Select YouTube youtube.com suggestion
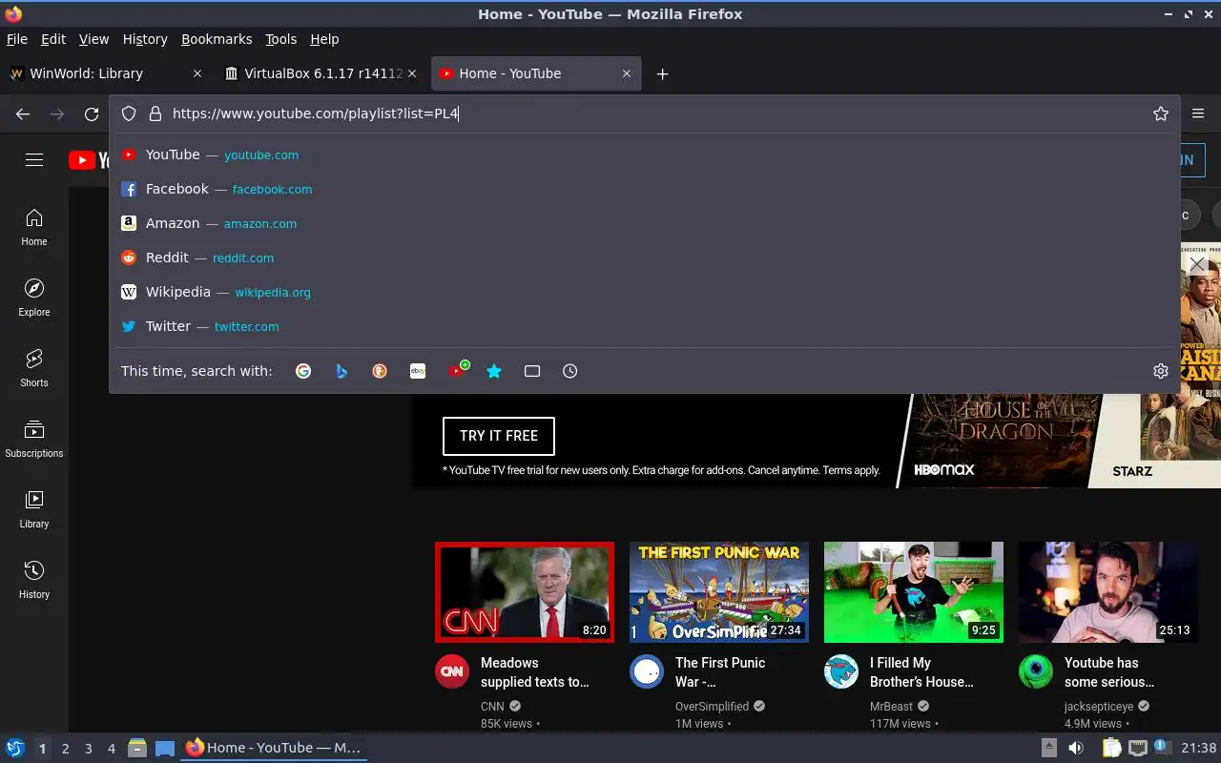This screenshot has width=1221, height=763. [645, 155]
